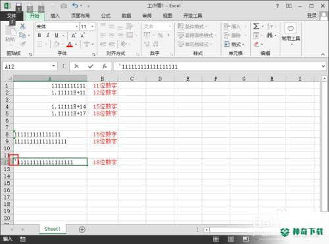Toggle Underline formatting button
Screen dimensions: 329x244
[57, 35]
